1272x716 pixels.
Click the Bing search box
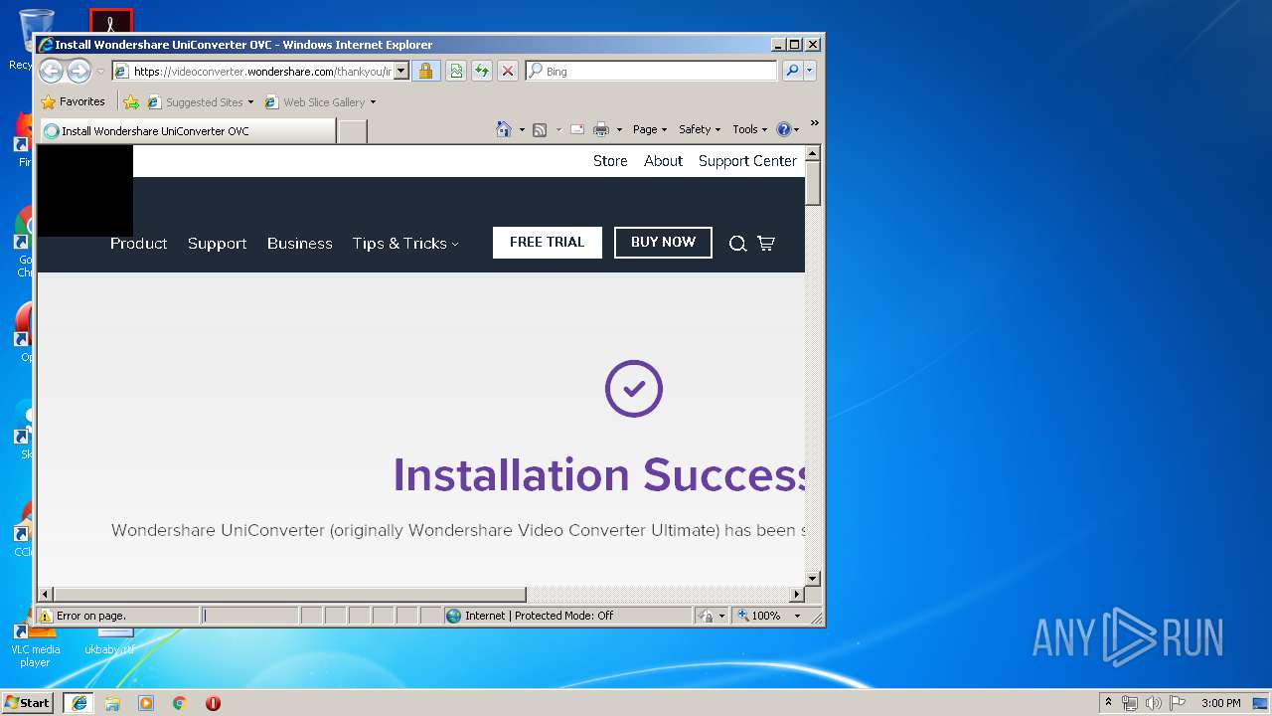tap(652, 71)
